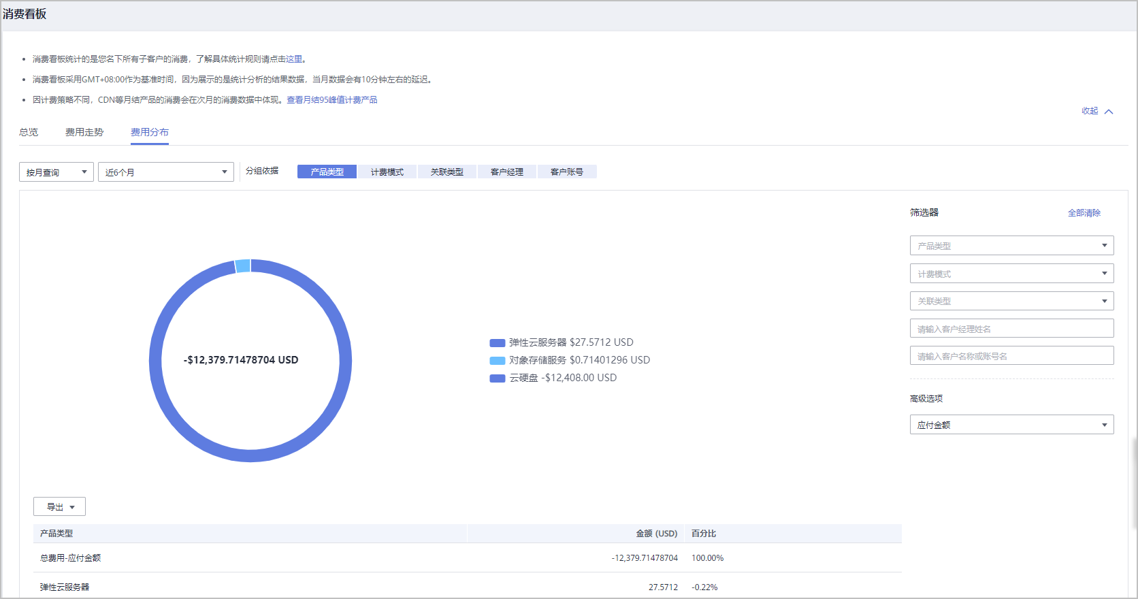Click the 导出 export button
Image resolution: width=1138 pixels, height=599 pixels.
coord(59,507)
